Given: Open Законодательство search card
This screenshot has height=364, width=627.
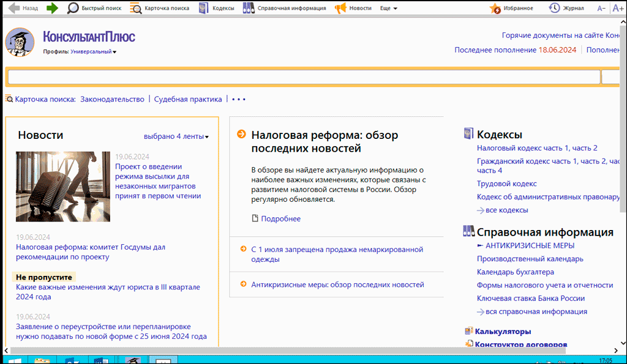Looking at the screenshot, I should click(113, 99).
